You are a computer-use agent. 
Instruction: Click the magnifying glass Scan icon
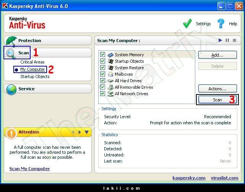11,54
